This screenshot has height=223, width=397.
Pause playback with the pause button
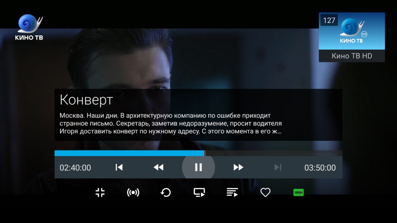coord(198,168)
